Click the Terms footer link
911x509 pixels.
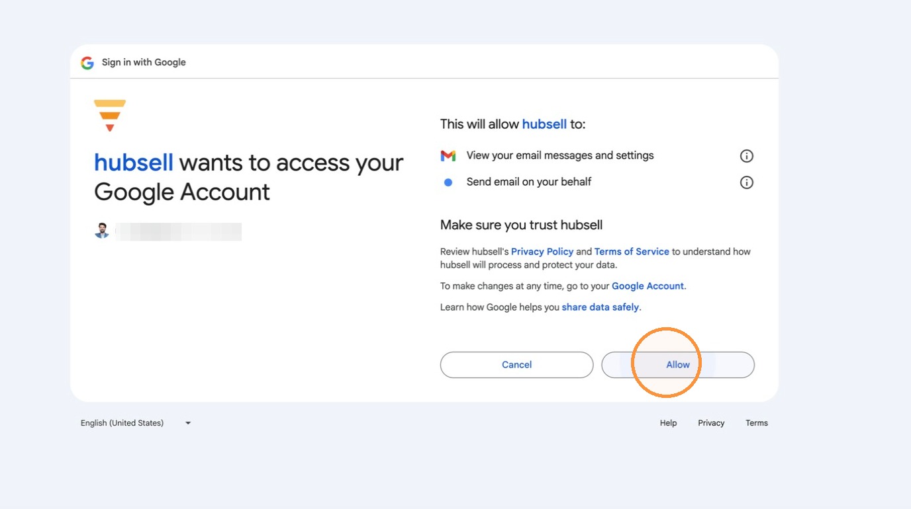point(757,423)
